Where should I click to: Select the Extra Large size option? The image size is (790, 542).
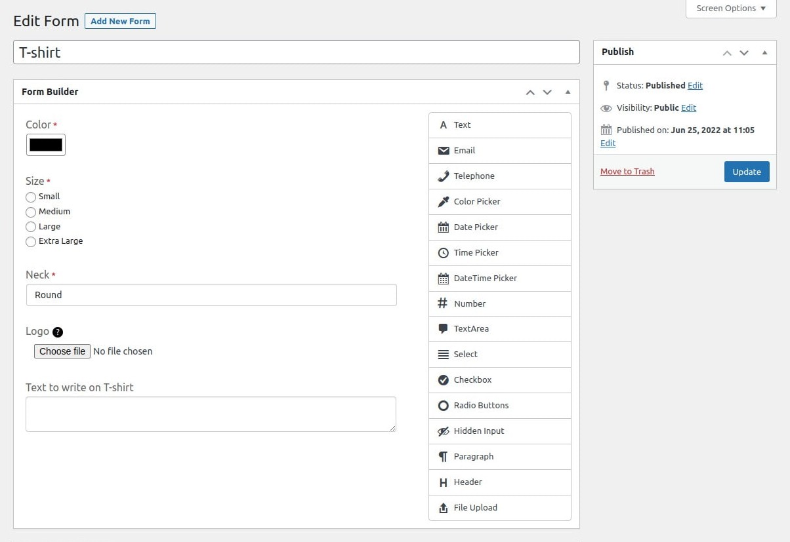[30, 241]
